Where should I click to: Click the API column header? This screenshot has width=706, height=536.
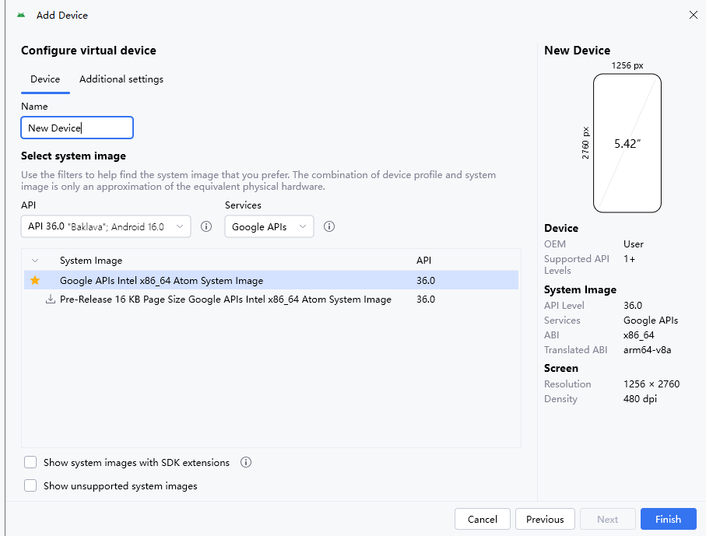pyautogui.click(x=423, y=261)
